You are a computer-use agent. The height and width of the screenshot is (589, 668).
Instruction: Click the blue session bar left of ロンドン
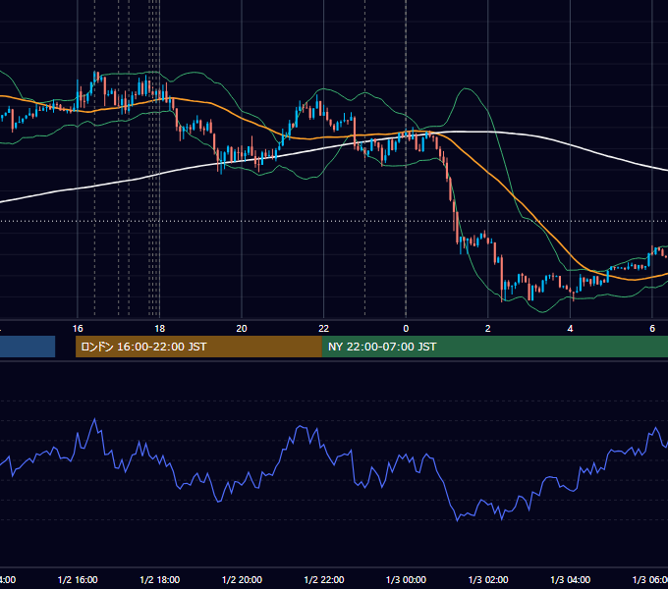(28, 347)
